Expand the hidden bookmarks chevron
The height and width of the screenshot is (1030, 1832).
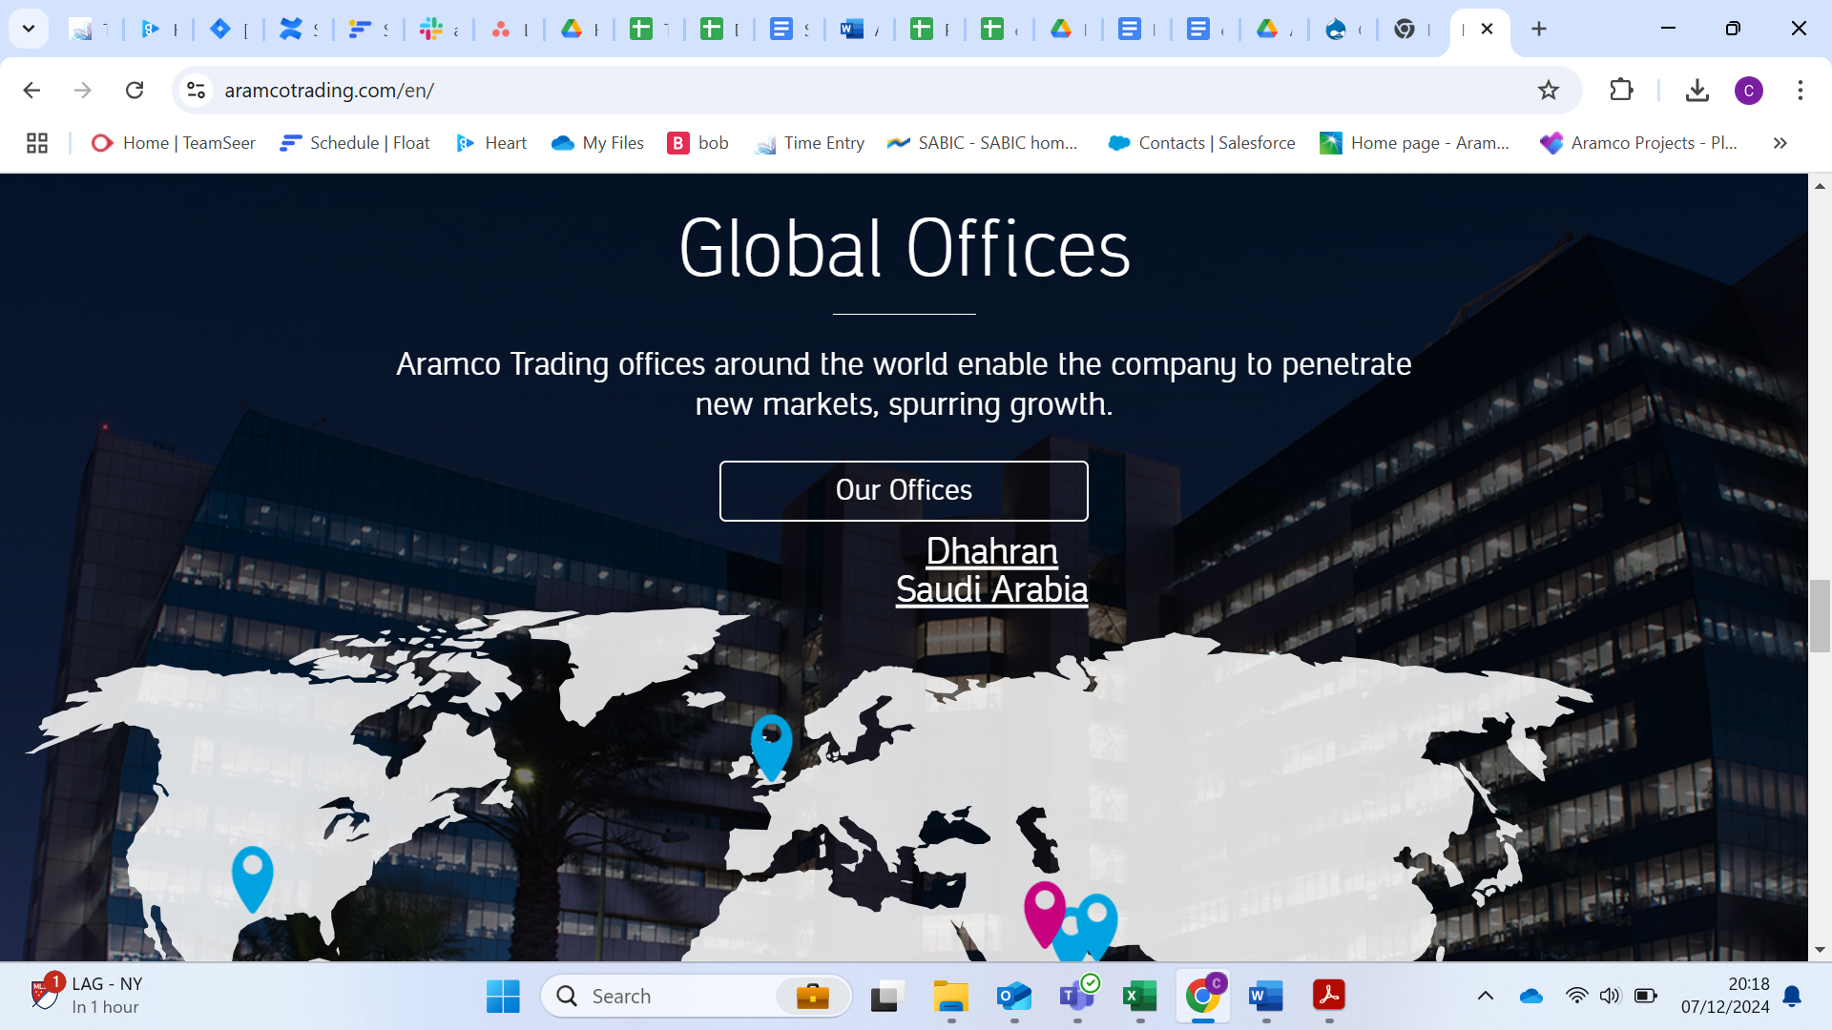click(x=1780, y=143)
